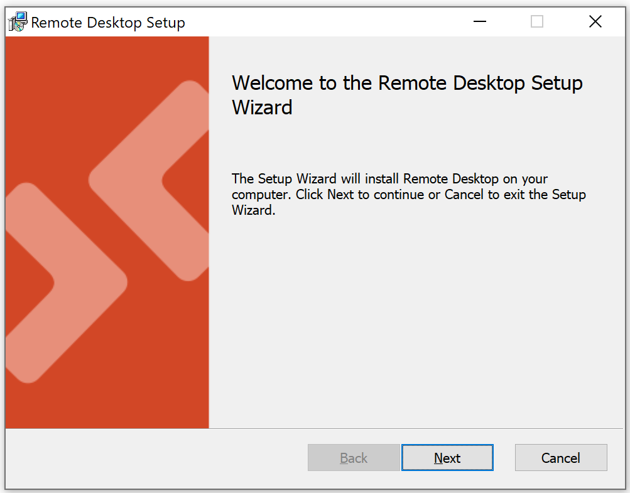This screenshot has width=630, height=493.
Task: Click the greyed-out Back button
Action: tap(354, 457)
